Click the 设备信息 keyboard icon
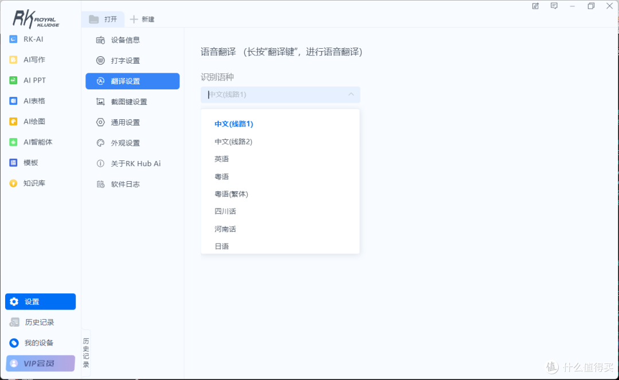Viewport: 619px width, 380px height. pyautogui.click(x=101, y=40)
